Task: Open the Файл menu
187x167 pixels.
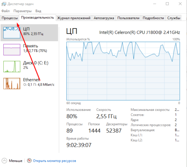Action: tap(6, 11)
